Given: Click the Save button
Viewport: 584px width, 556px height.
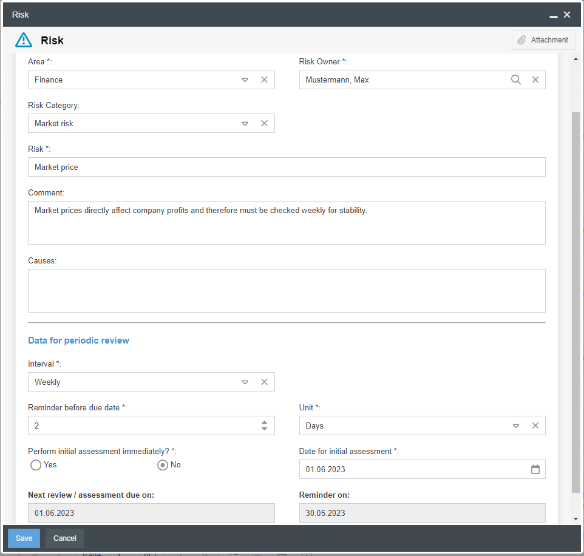Looking at the screenshot, I should (x=24, y=538).
